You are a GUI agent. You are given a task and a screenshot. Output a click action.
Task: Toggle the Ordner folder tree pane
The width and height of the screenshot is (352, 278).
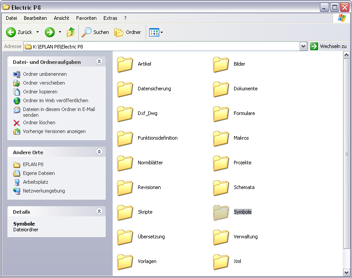(128, 32)
